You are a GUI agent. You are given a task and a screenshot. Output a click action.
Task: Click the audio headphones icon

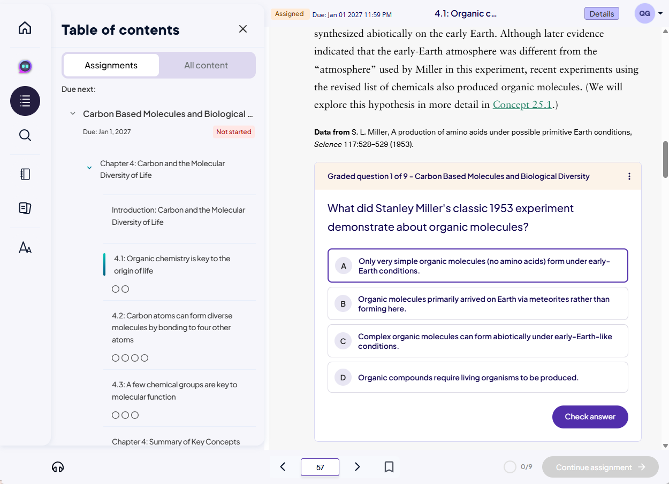pos(58,467)
